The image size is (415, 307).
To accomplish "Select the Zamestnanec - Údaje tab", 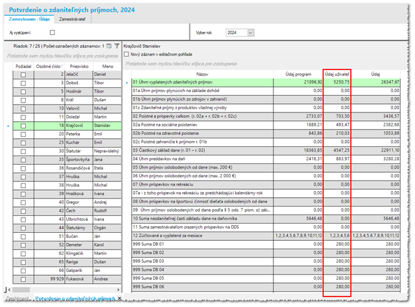I will point(29,19).
